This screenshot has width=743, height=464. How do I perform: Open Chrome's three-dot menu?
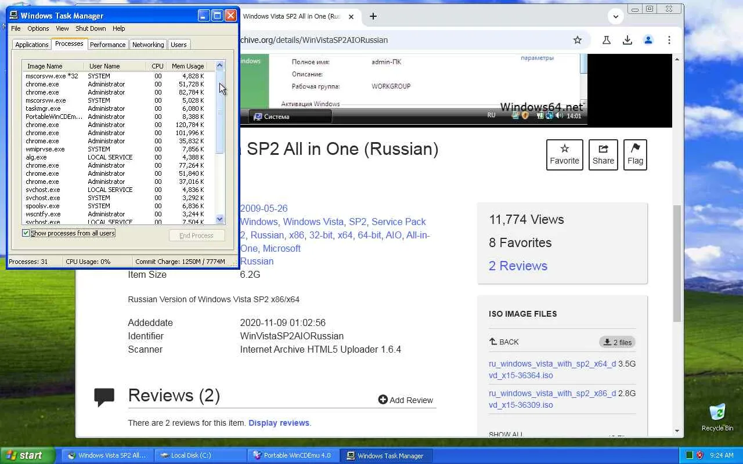click(669, 40)
